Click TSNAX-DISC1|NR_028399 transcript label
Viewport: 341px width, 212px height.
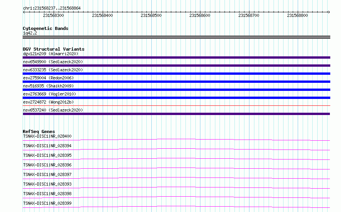coord(47,203)
